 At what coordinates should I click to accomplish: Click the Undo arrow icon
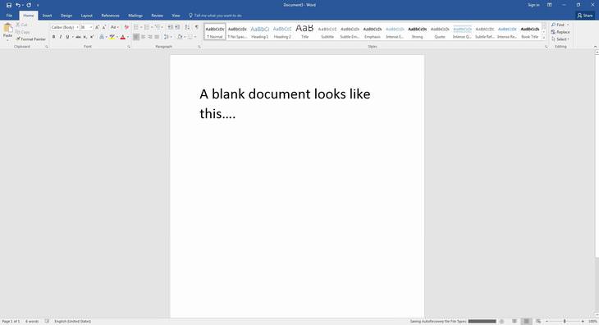tap(17, 5)
